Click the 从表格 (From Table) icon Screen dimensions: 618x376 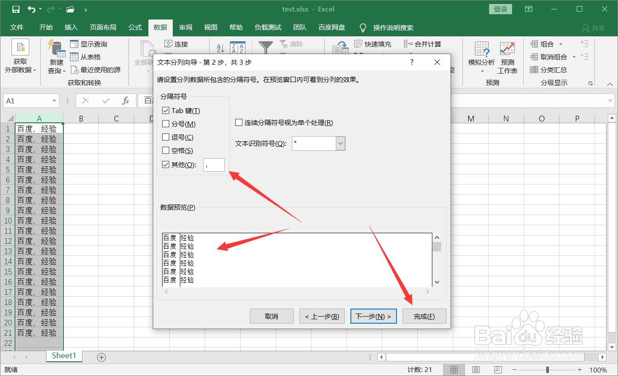[86, 57]
